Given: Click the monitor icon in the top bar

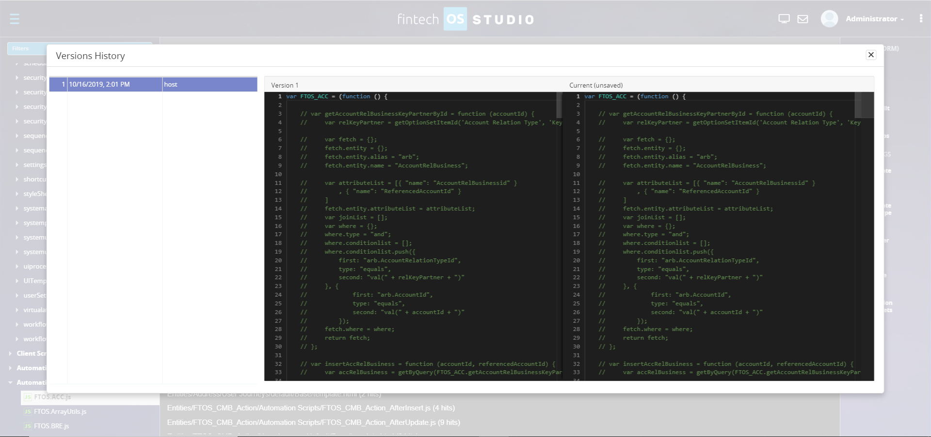Looking at the screenshot, I should [784, 18].
